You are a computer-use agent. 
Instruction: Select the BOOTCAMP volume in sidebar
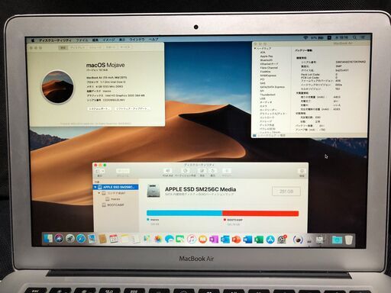[x=115, y=205]
